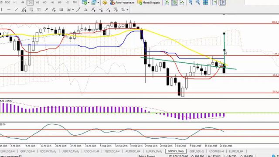Open the GBPUSD,H1 chart tab
This screenshot has width=279, height=157.
click(x=197, y=151)
